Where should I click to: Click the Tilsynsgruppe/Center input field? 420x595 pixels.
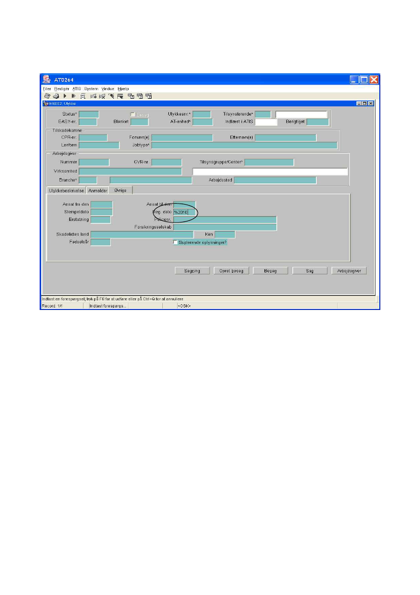click(269, 162)
